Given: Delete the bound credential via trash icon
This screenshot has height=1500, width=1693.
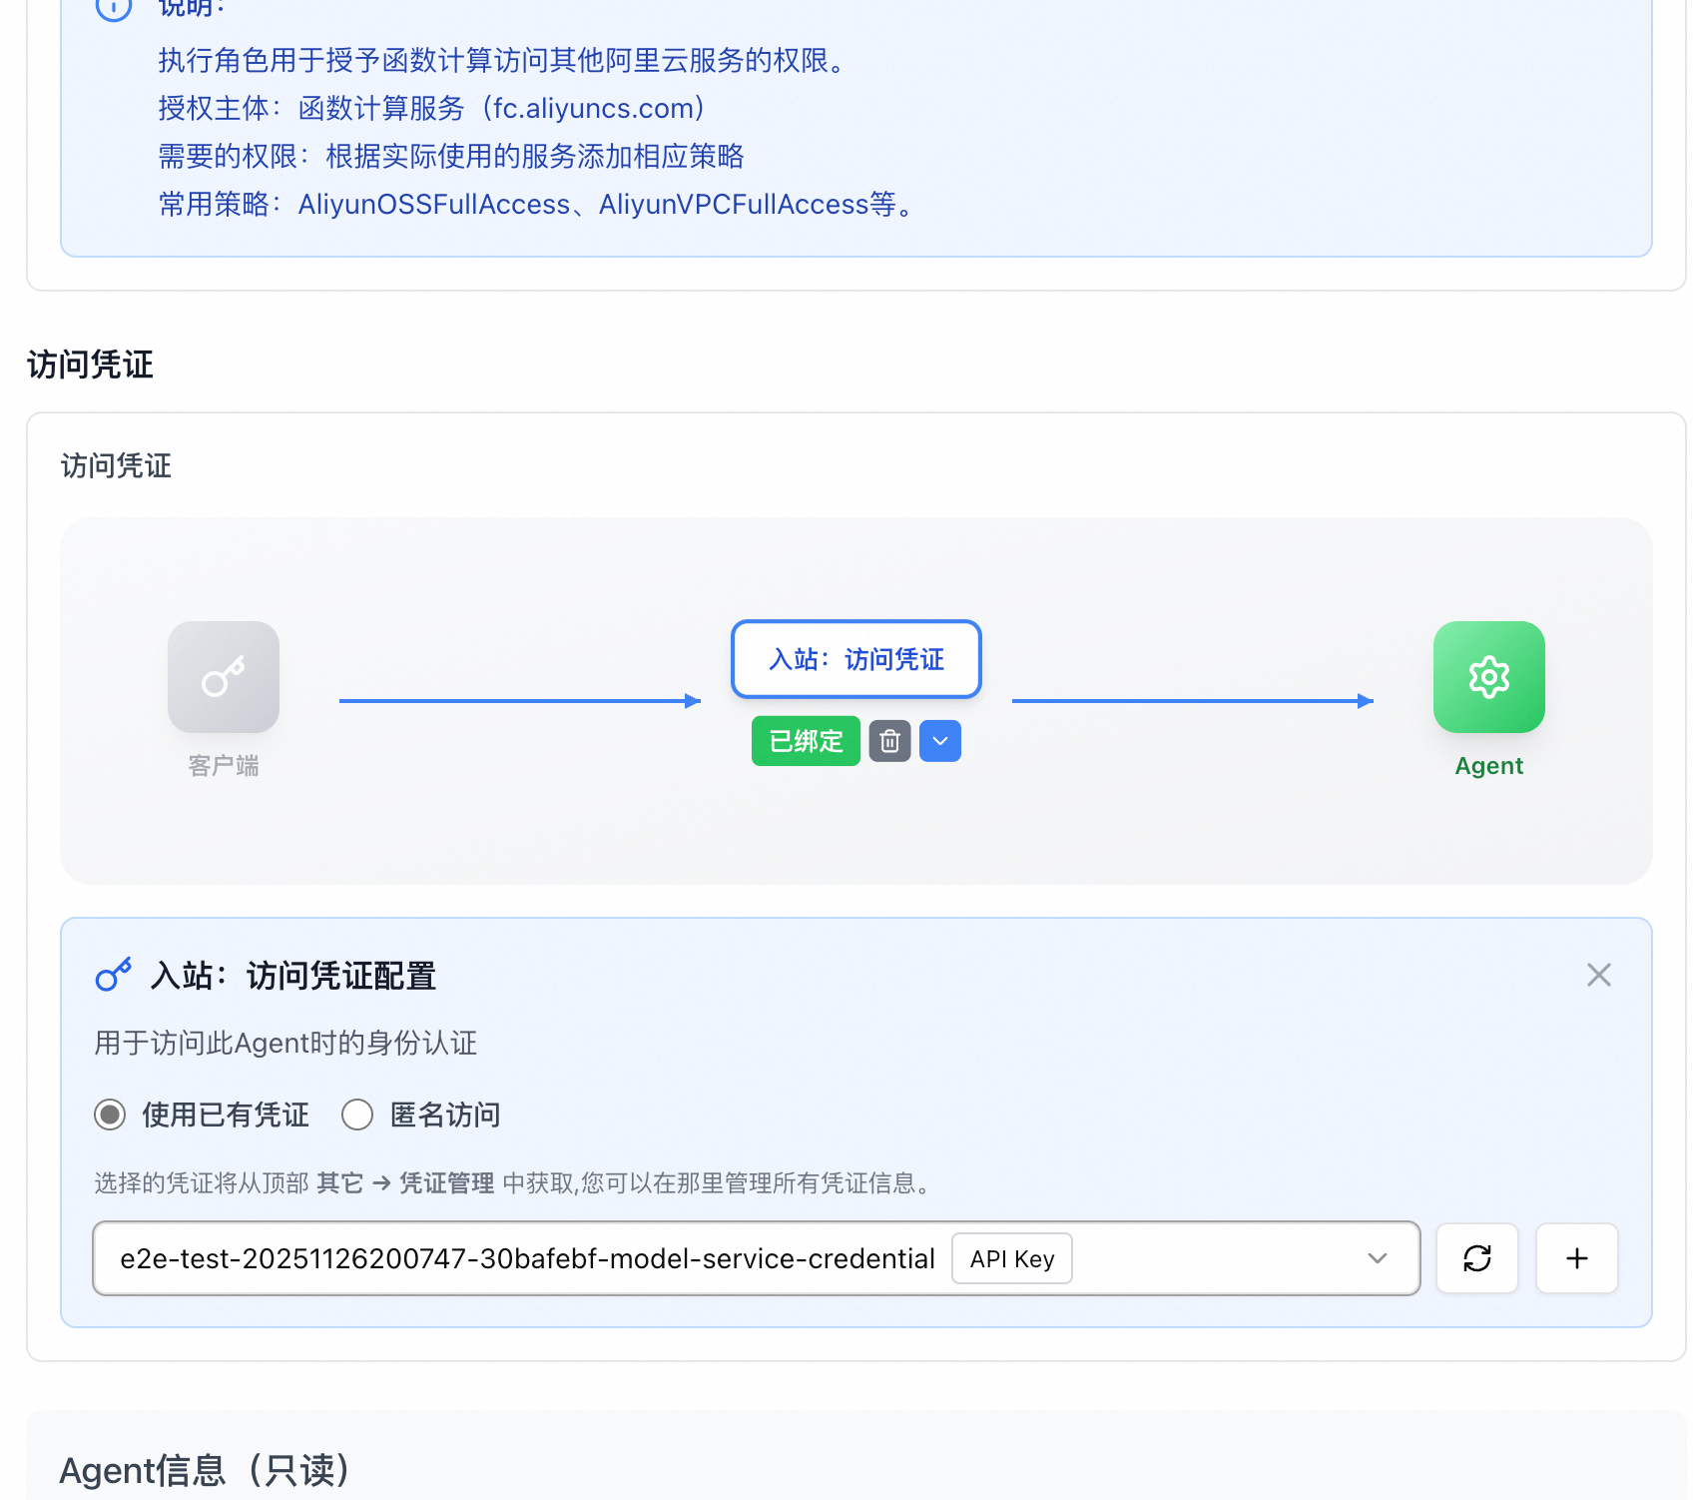Looking at the screenshot, I should pos(888,741).
